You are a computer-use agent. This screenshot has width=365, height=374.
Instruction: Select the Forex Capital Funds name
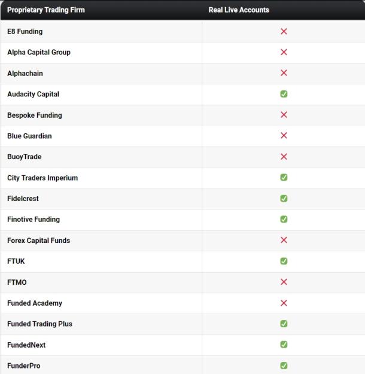[x=39, y=241]
